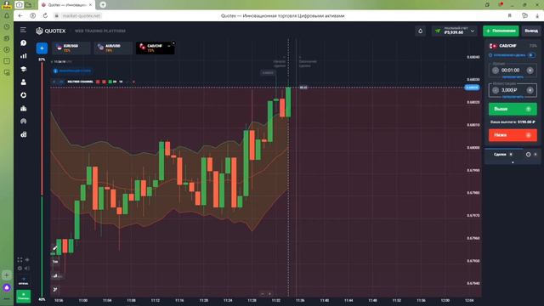Open the 1m timeframe selector on chart
This screenshot has width=544, height=306.
coord(55,262)
